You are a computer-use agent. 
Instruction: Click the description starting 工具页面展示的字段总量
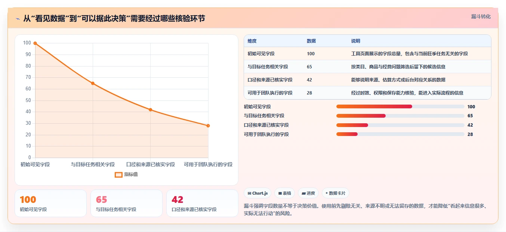pyautogui.click(x=409, y=54)
